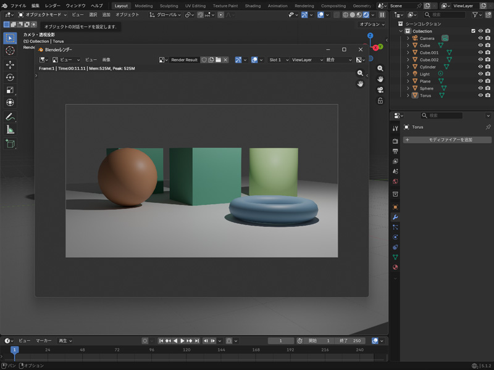Select the Measure tool
The height and width of the screenshot is (370, 494).
pyautogui.click(x=10, y=129)
